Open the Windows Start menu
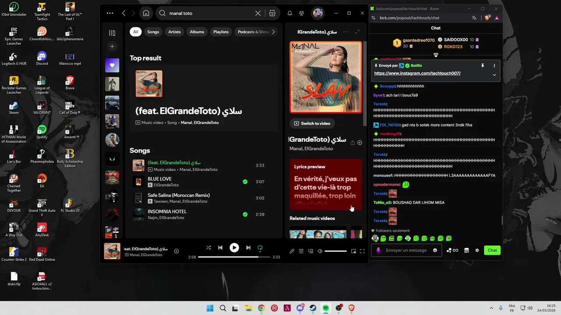Screen dimensions: 561x315 tap(210, 308)
